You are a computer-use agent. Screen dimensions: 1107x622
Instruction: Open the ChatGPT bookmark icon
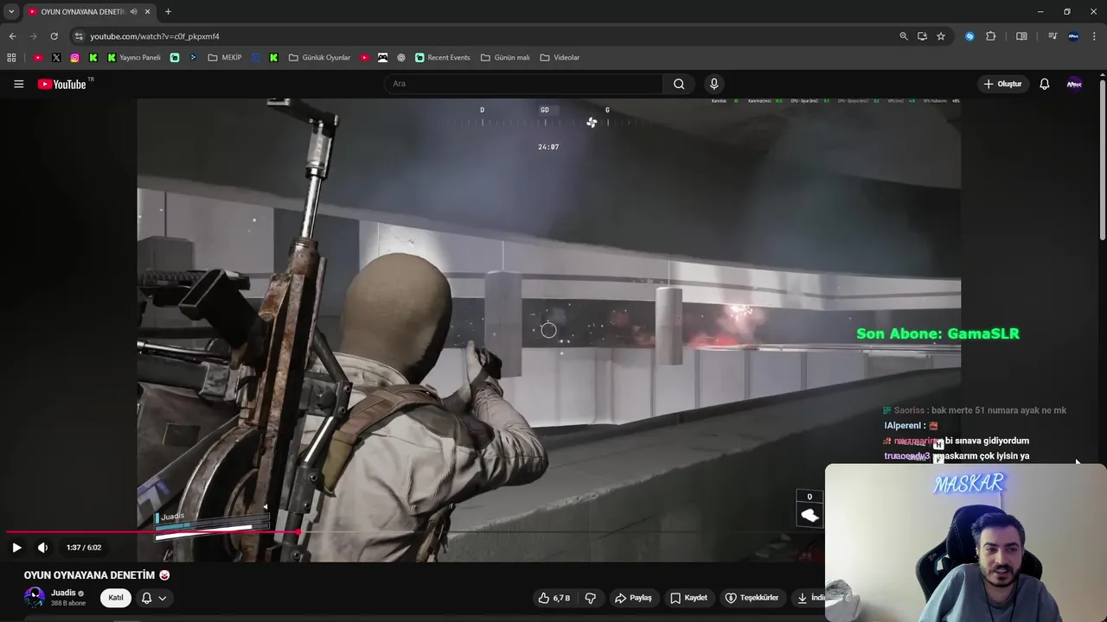[x=401, y=58]
